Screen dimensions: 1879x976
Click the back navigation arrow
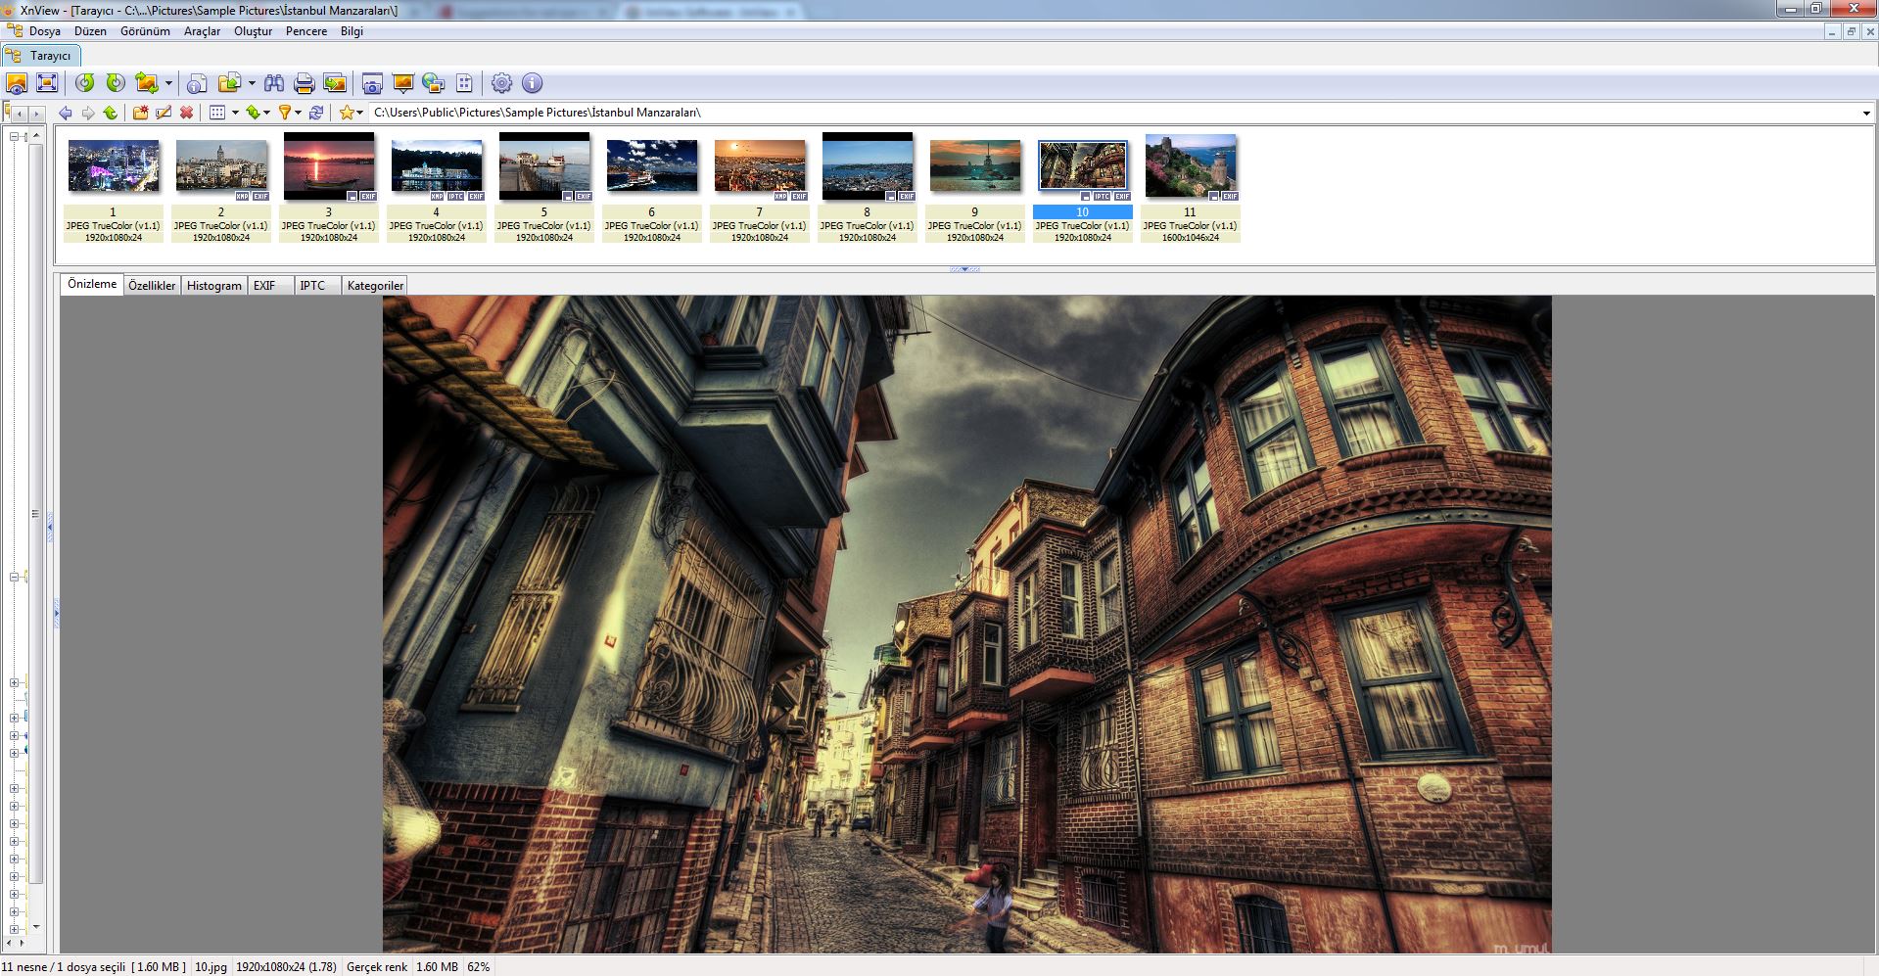coord(66,113)
